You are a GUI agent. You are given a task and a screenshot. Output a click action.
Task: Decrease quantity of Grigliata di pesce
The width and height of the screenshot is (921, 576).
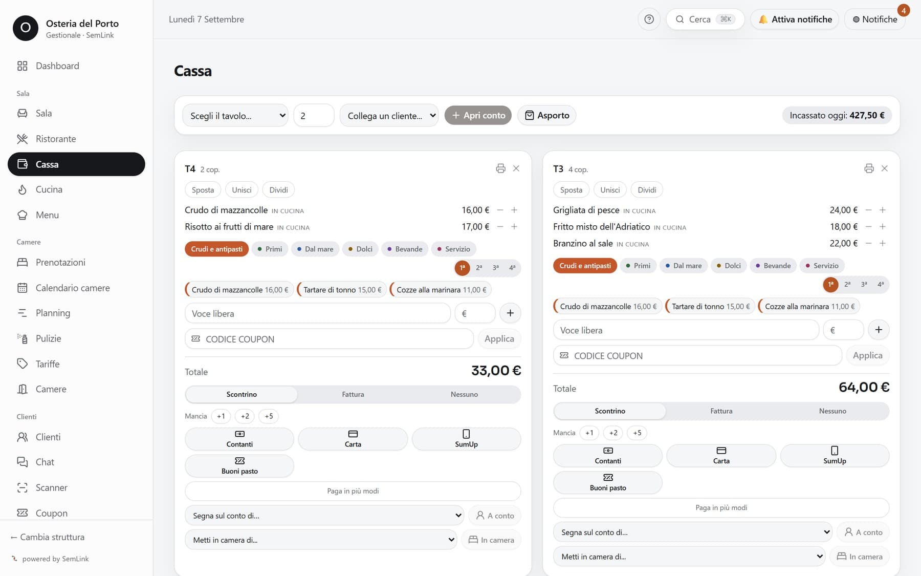pyautogui.click(x=868, y=210)
